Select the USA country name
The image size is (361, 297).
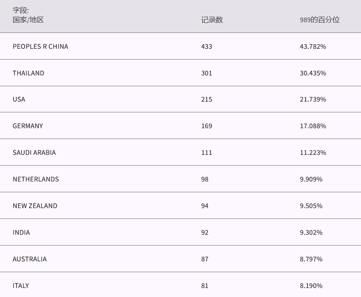(x=19, y=99)
